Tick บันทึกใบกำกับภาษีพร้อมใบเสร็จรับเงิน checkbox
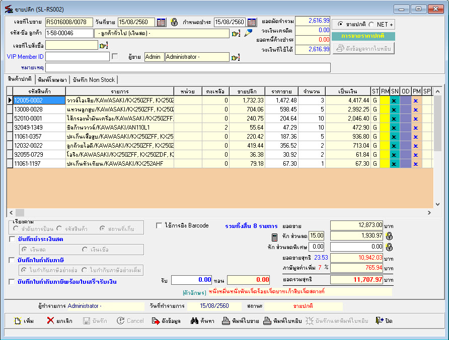This screenshot has width=449, height=340. 12,282
